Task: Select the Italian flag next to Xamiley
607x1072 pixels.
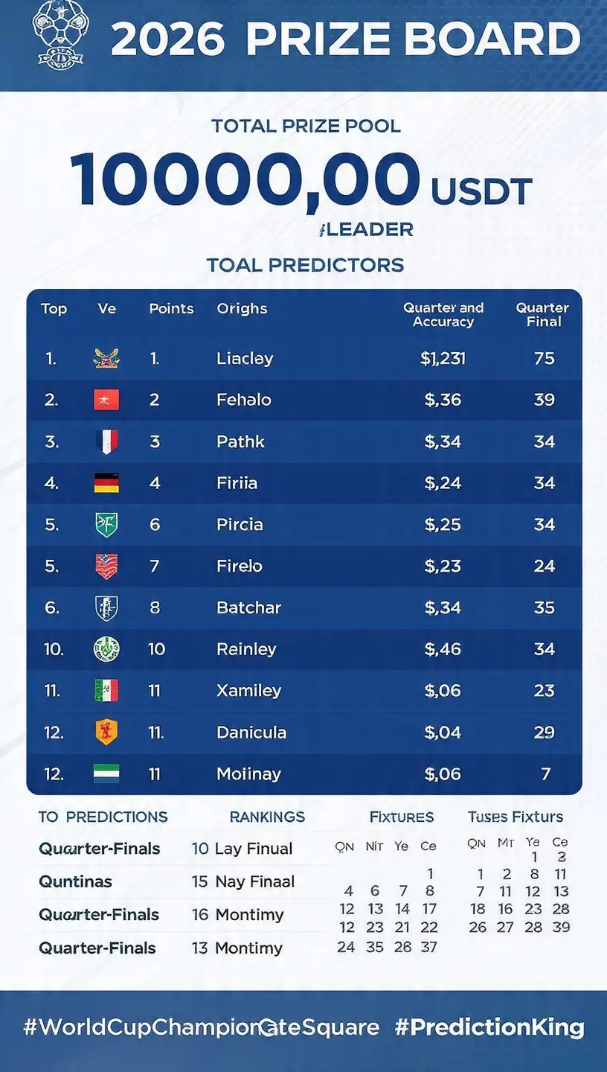Action: [106, 691]
